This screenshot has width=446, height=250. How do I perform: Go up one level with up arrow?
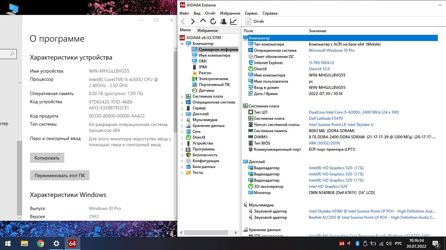(x=203, y=21)
